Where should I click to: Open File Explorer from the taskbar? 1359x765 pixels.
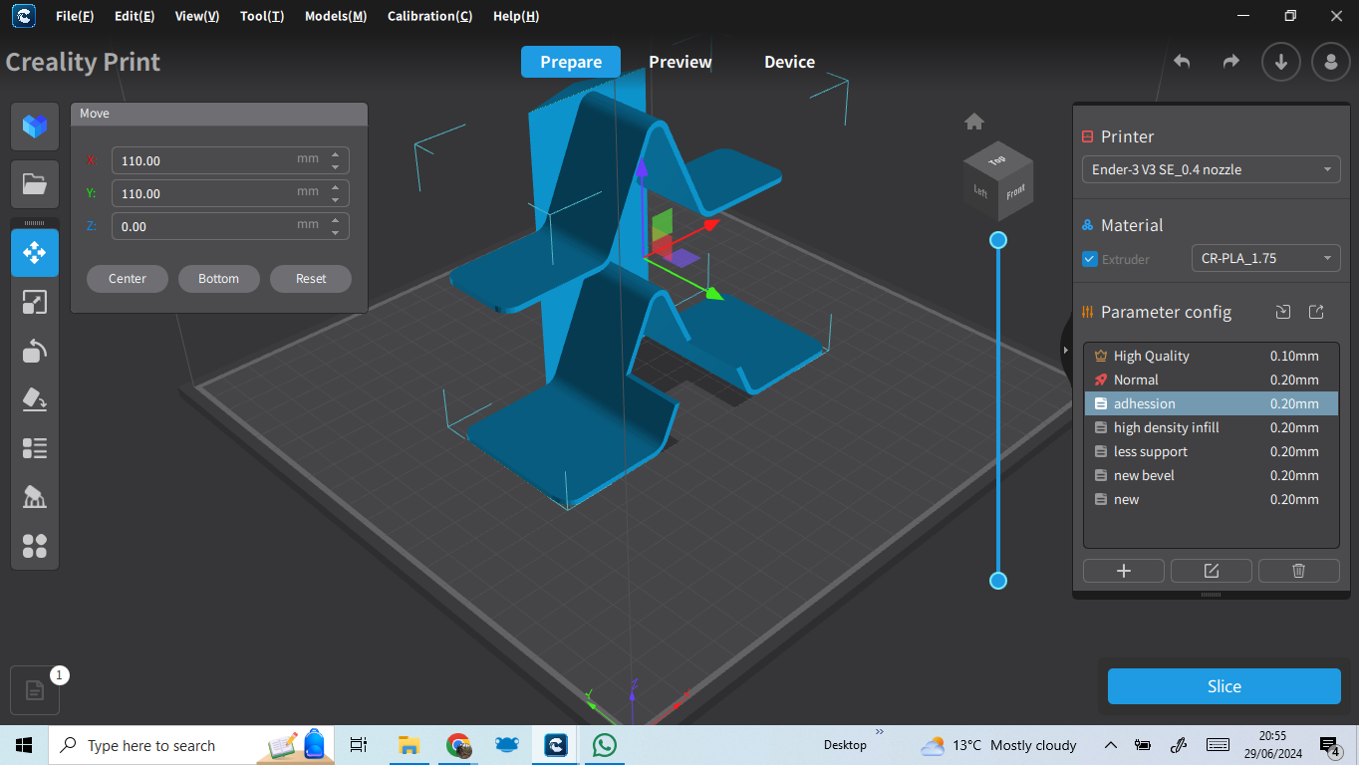(x=408, y=745)
